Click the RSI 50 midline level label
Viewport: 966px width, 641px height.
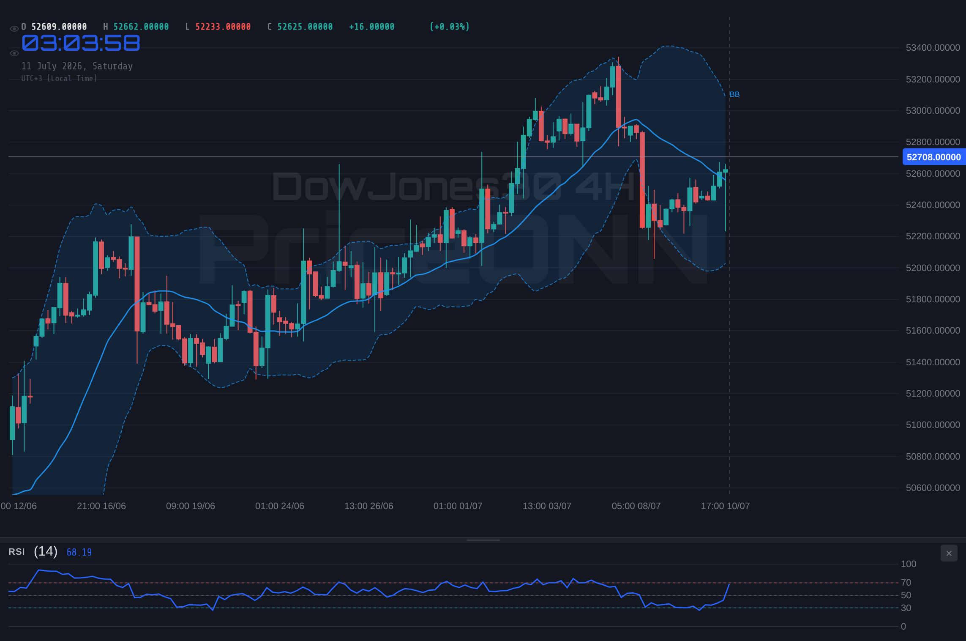[x=906, y=595]
